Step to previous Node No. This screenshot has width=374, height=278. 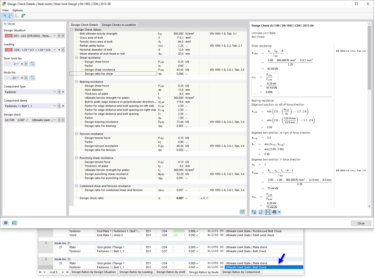pos(22,78)
